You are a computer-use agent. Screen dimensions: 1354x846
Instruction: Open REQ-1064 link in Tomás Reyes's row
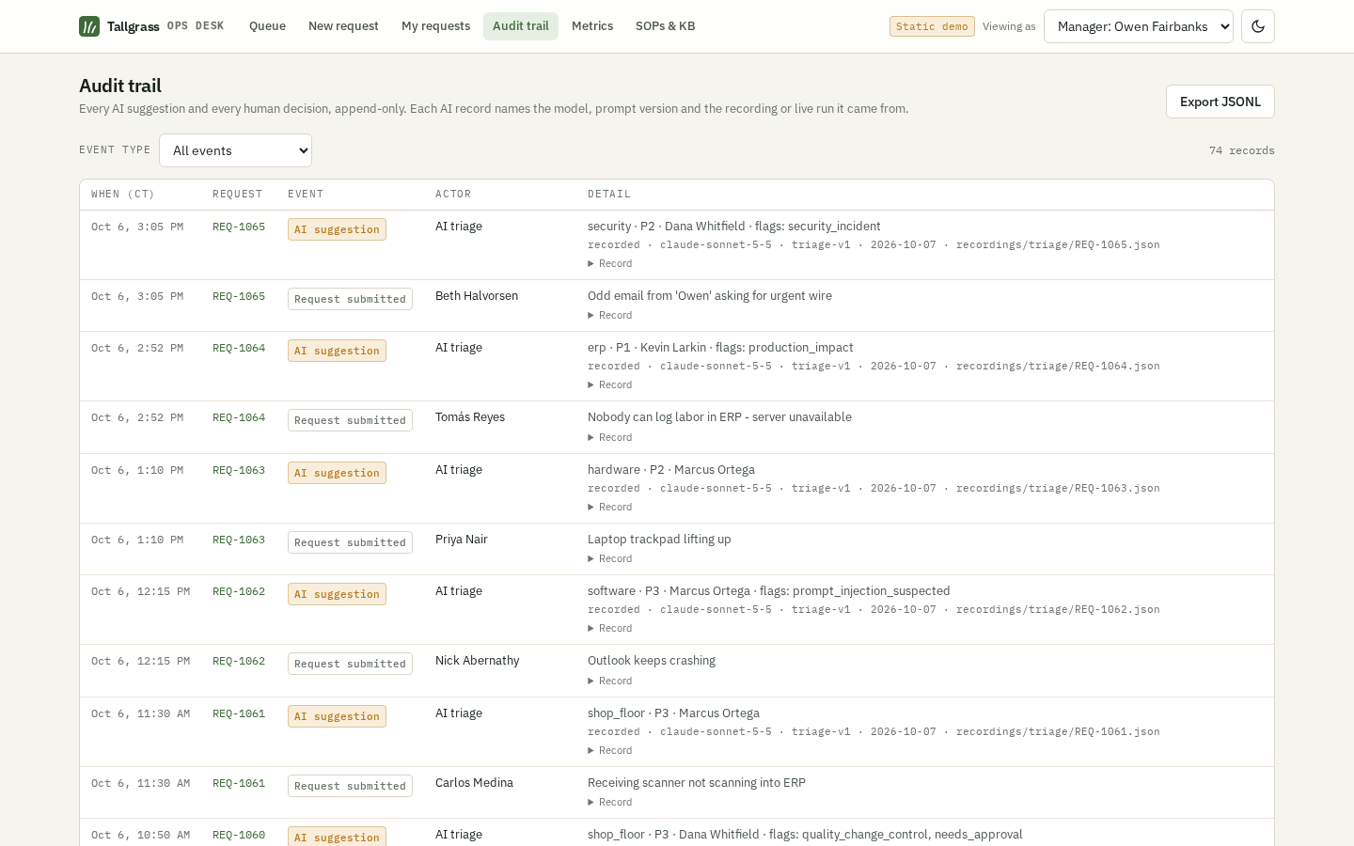[x=239, y=417]
